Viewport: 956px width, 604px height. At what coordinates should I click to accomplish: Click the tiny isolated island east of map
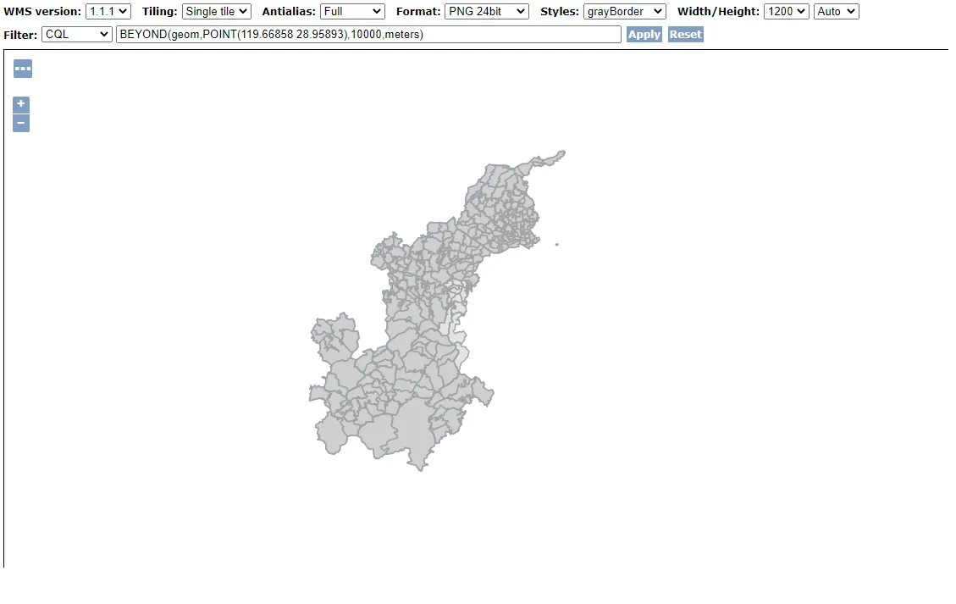557,245
